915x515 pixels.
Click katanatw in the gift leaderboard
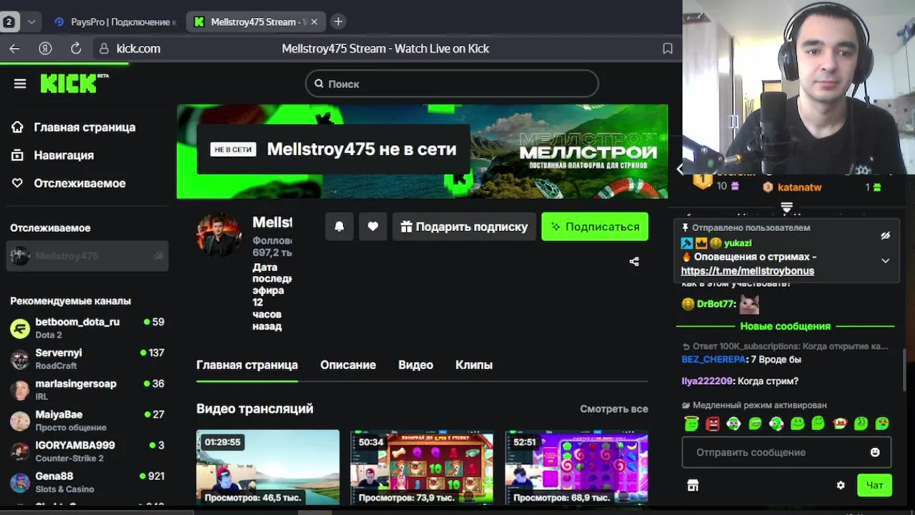point(799,187)
